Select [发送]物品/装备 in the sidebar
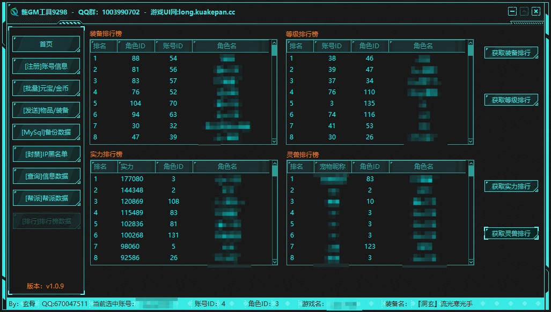The height and width of the screenshot is (312, 551). click(46, 110)
